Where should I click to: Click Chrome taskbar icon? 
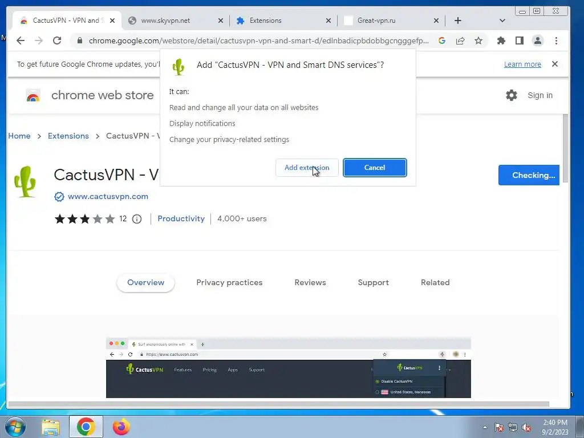[x=86, y=427]
